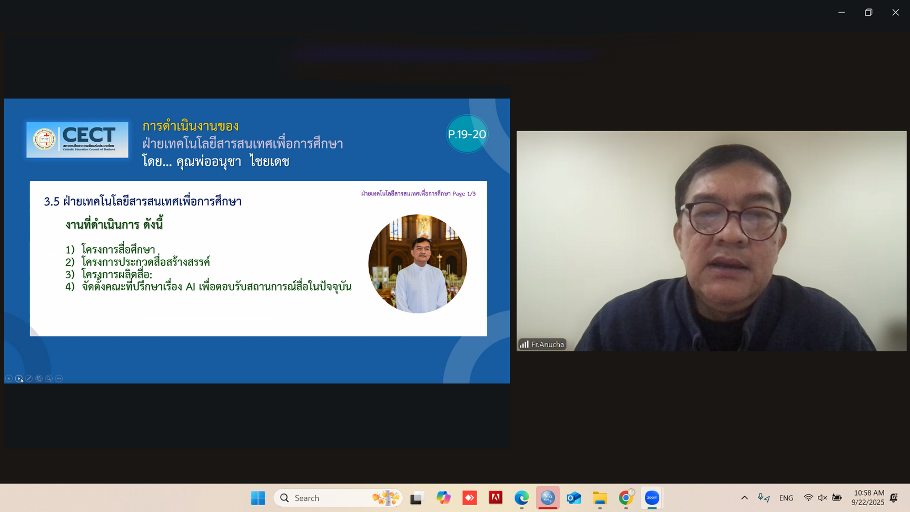Launch Google Chrome from the taskbar

click(626, 498)
